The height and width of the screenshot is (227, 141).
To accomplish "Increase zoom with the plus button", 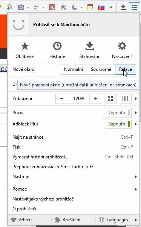I will click(96, 99).
